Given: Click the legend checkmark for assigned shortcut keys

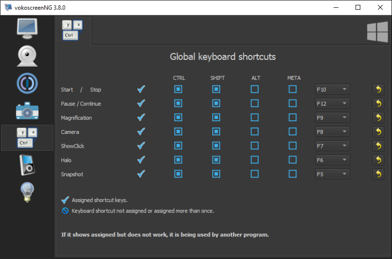Looking at the screenshot, I should pos(65,200).
